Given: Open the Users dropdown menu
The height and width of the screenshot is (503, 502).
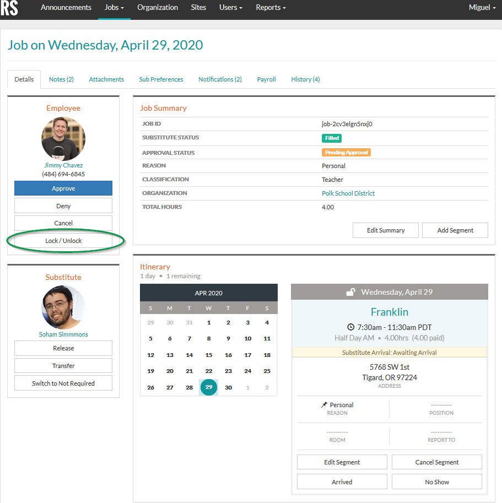Looking at the screenshot, I should [x=230, y=8].
